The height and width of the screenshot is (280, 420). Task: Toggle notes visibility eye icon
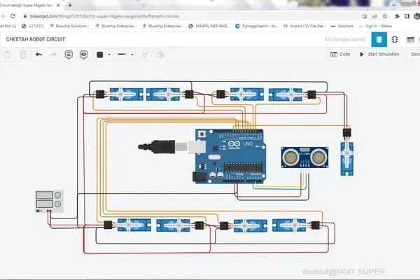point(83,55)
